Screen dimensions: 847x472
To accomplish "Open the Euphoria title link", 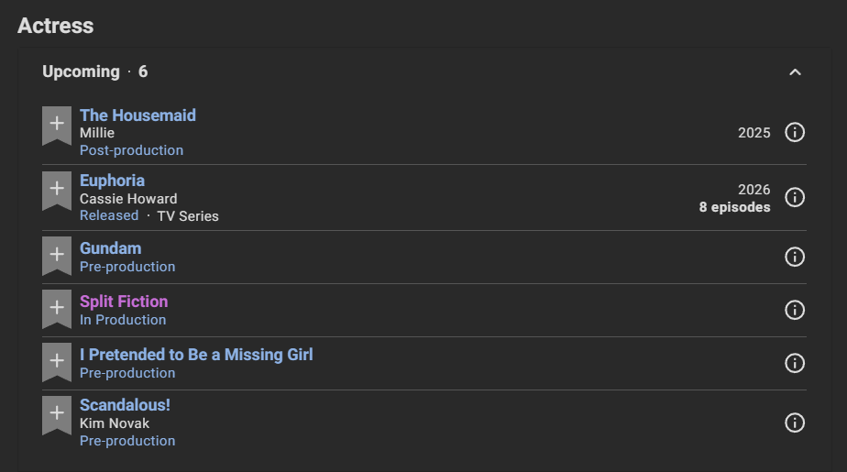I will (x=113, y=181).
